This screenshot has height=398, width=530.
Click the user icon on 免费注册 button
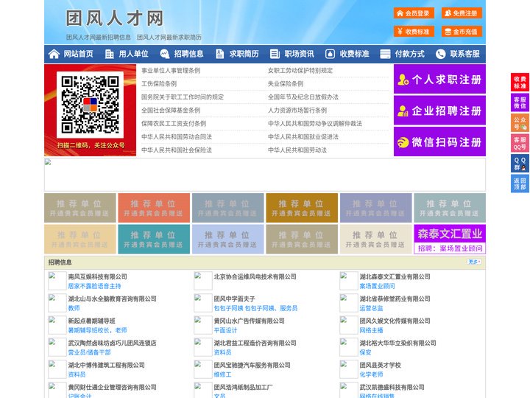point(448,13)
